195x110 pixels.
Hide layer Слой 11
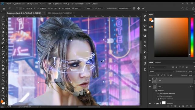[150, 86]
